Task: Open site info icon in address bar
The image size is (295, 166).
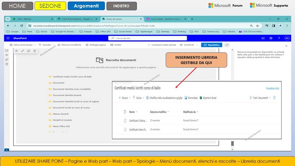Action: [30, 26]
